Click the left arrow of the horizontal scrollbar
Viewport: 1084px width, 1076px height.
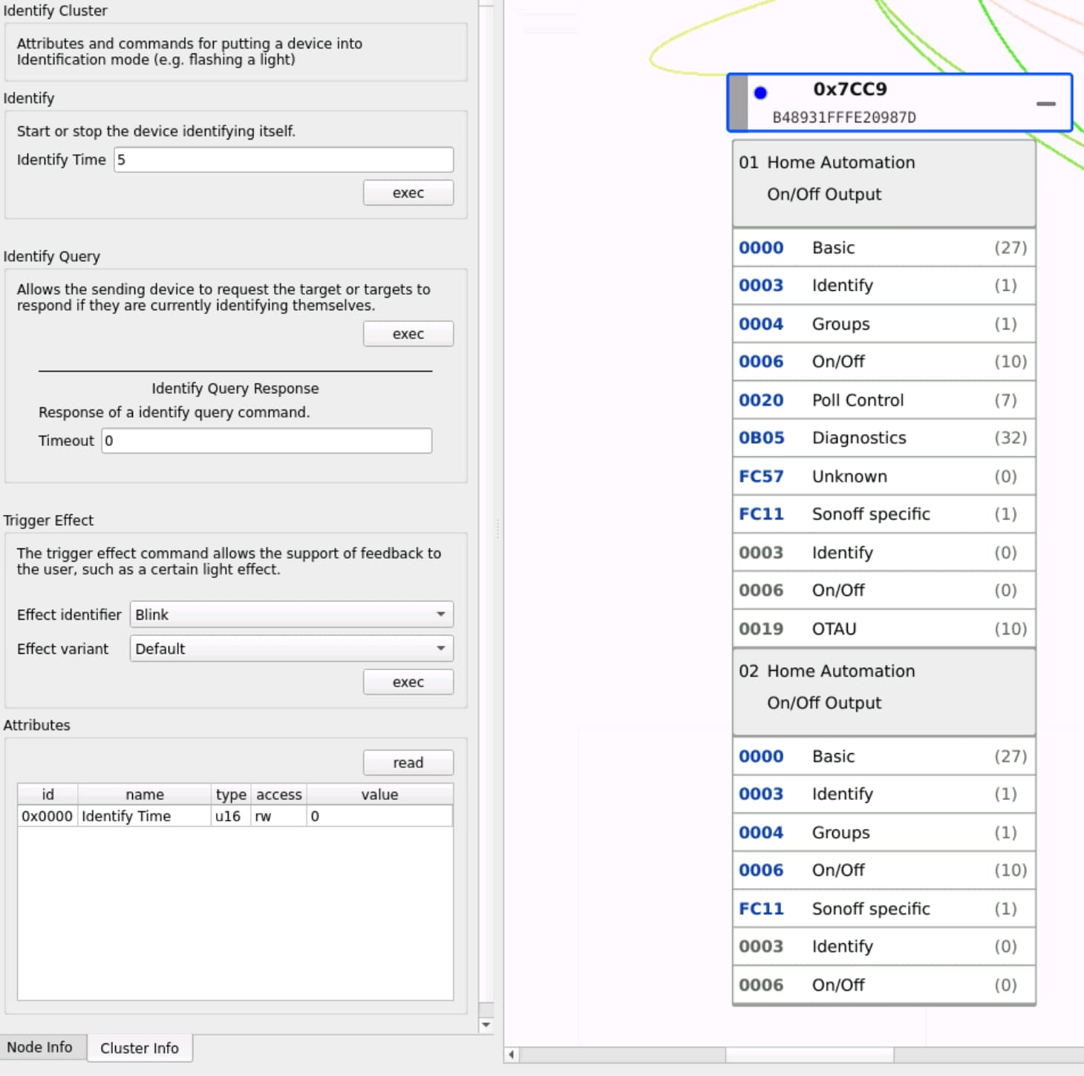512,1054
